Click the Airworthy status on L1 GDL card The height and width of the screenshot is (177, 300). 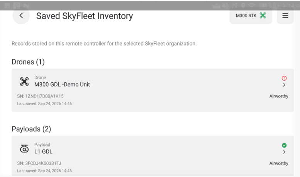pyautogui.click(x=279, y=163)
